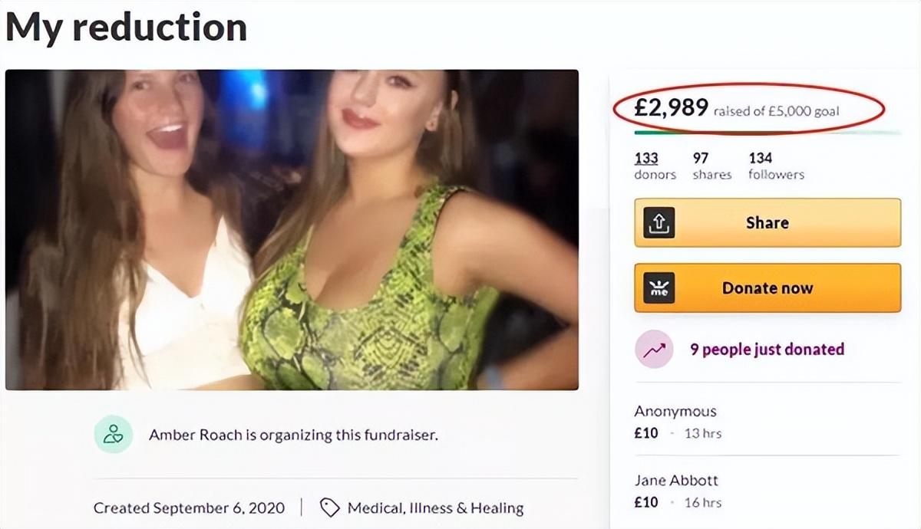Open the fundraiser main photo
Viewport: 921px width, 529px height.
pyautogui.click(x=292, y=230)
